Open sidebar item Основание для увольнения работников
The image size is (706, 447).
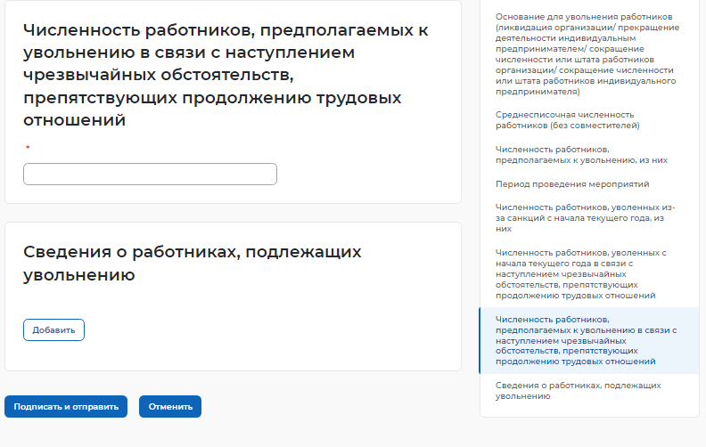pyautogui.click(x=587, y=54)
